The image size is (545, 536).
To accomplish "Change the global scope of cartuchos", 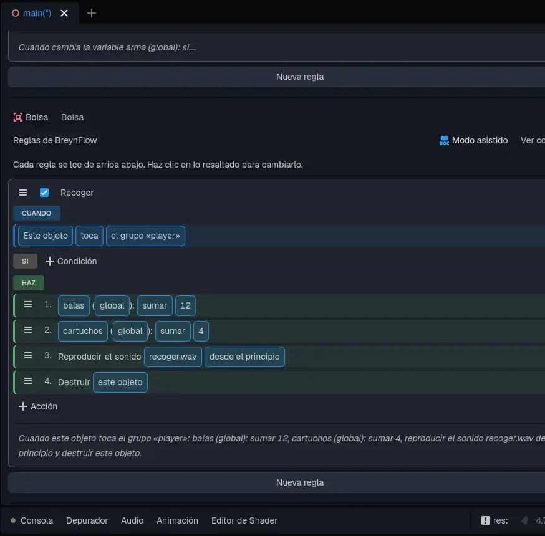I will click(x=130, y=331).
